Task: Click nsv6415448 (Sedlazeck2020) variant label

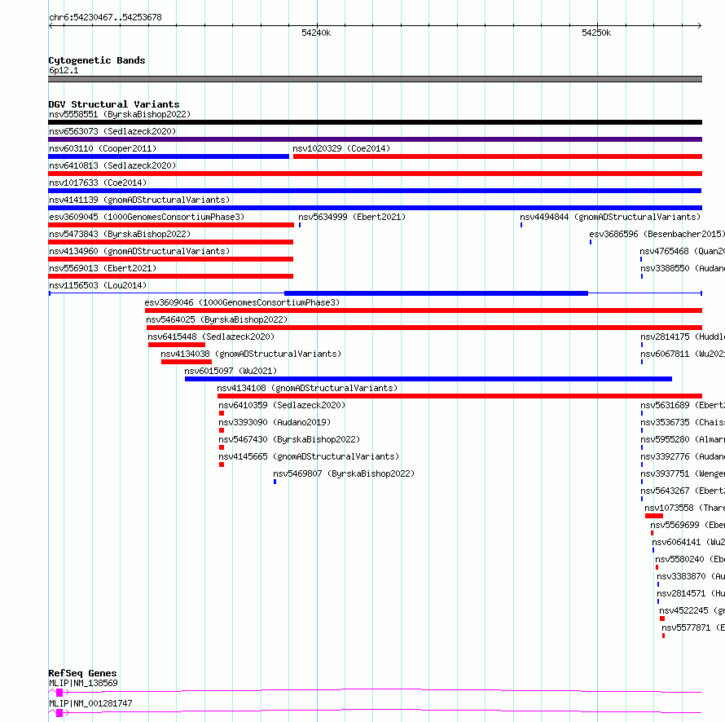Action: click(211, 337)
